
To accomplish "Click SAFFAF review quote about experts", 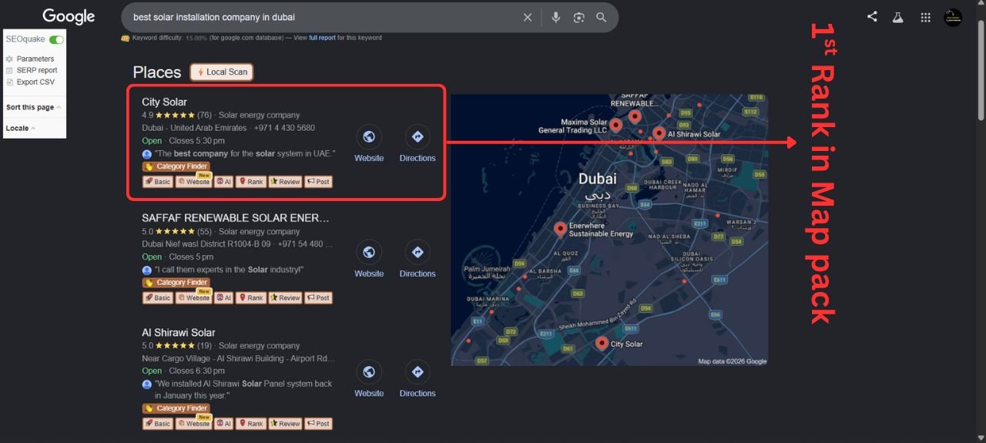I will click(229, 270).
